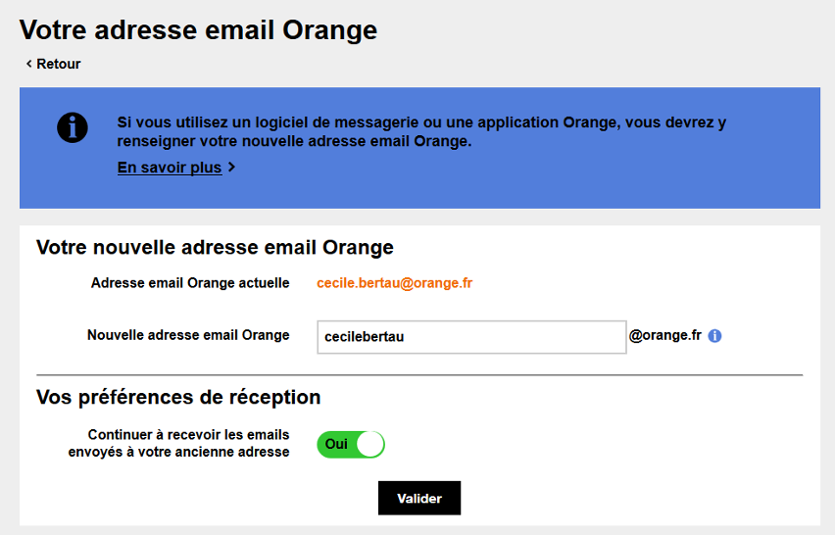
Task: Open the En savoir plus link
Action: 170,168
